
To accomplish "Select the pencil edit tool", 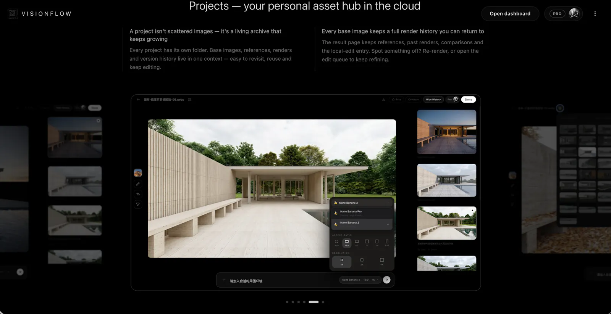I will (x=138, y=184).
